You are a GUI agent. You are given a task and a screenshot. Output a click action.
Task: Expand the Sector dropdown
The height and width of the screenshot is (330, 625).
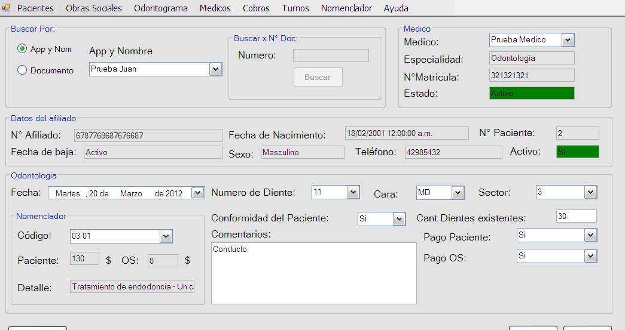click(x=590, y=192)
